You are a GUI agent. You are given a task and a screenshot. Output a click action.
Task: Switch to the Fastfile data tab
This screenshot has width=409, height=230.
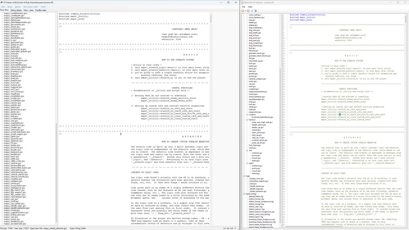click(41, 10)
